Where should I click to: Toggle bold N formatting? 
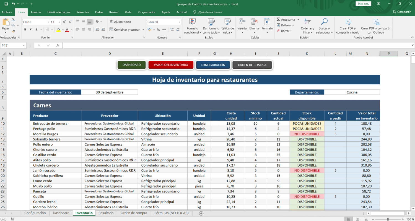point(25,30)
